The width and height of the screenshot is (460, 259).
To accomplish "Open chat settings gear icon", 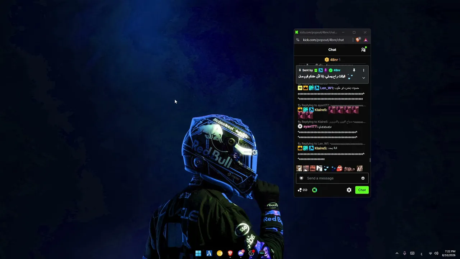I will tap(349, 190).
